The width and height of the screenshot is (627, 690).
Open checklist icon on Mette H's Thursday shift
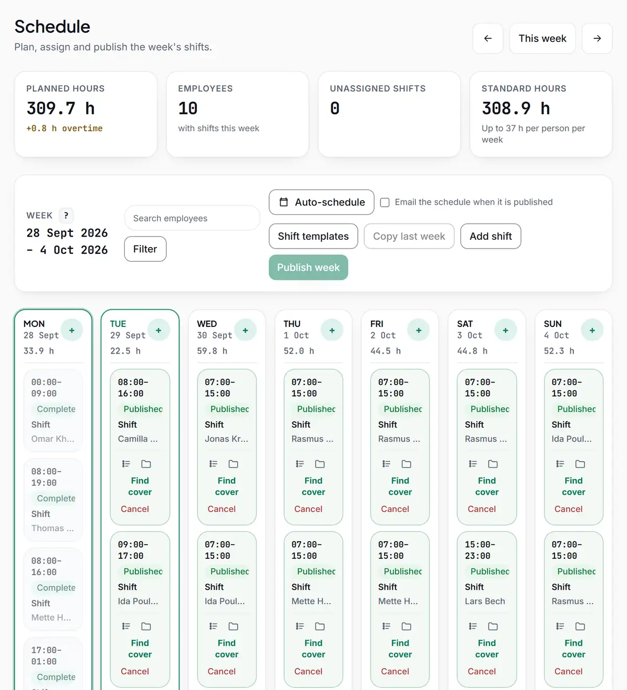300,626
